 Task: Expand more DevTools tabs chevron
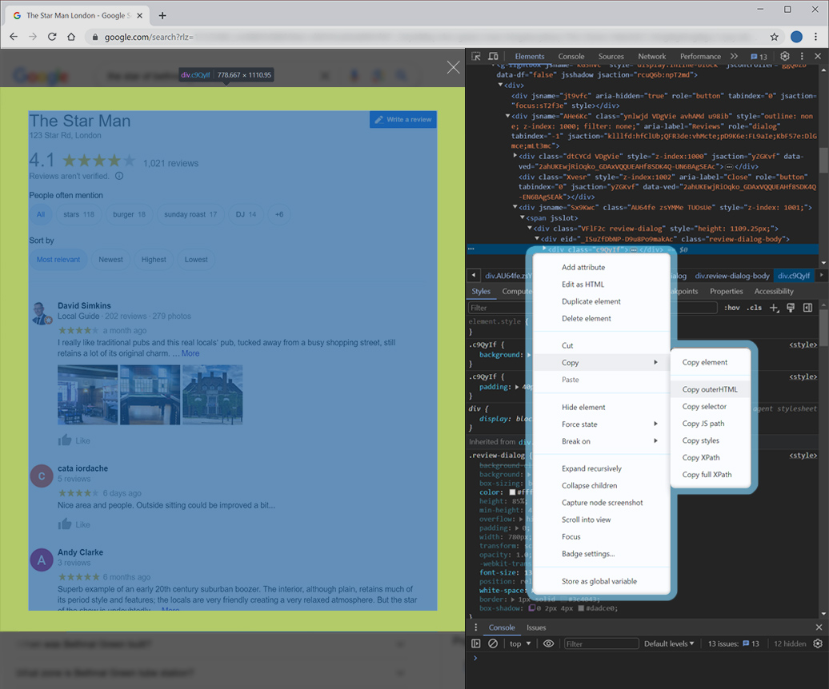pos(734,57)
